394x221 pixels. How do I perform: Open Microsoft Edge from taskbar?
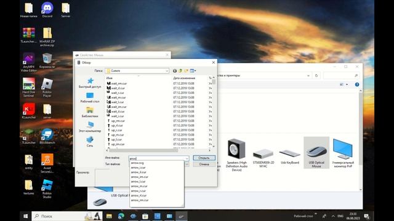click(121, 216)
